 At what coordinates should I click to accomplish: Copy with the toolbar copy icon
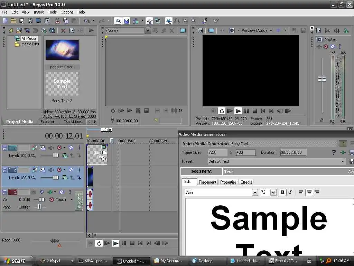pyautogui.click(x=66, y=21)
